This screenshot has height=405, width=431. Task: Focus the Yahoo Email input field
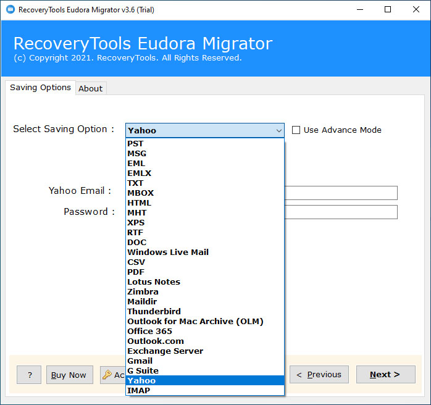(341, 193)
